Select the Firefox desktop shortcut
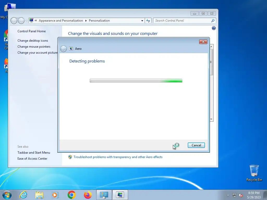Image resolution: width=267 pixels, height=200 pixels. point(5,65)
